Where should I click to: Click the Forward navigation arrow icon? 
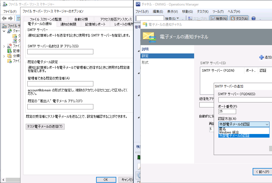(x=10, y=19)
